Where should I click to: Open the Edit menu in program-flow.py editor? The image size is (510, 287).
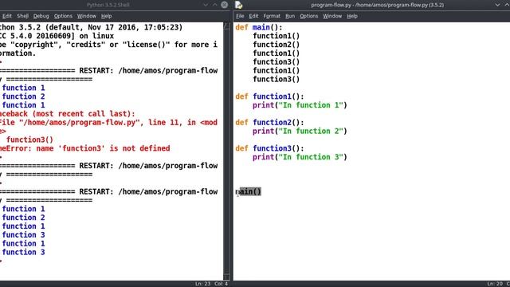point(253,16)
